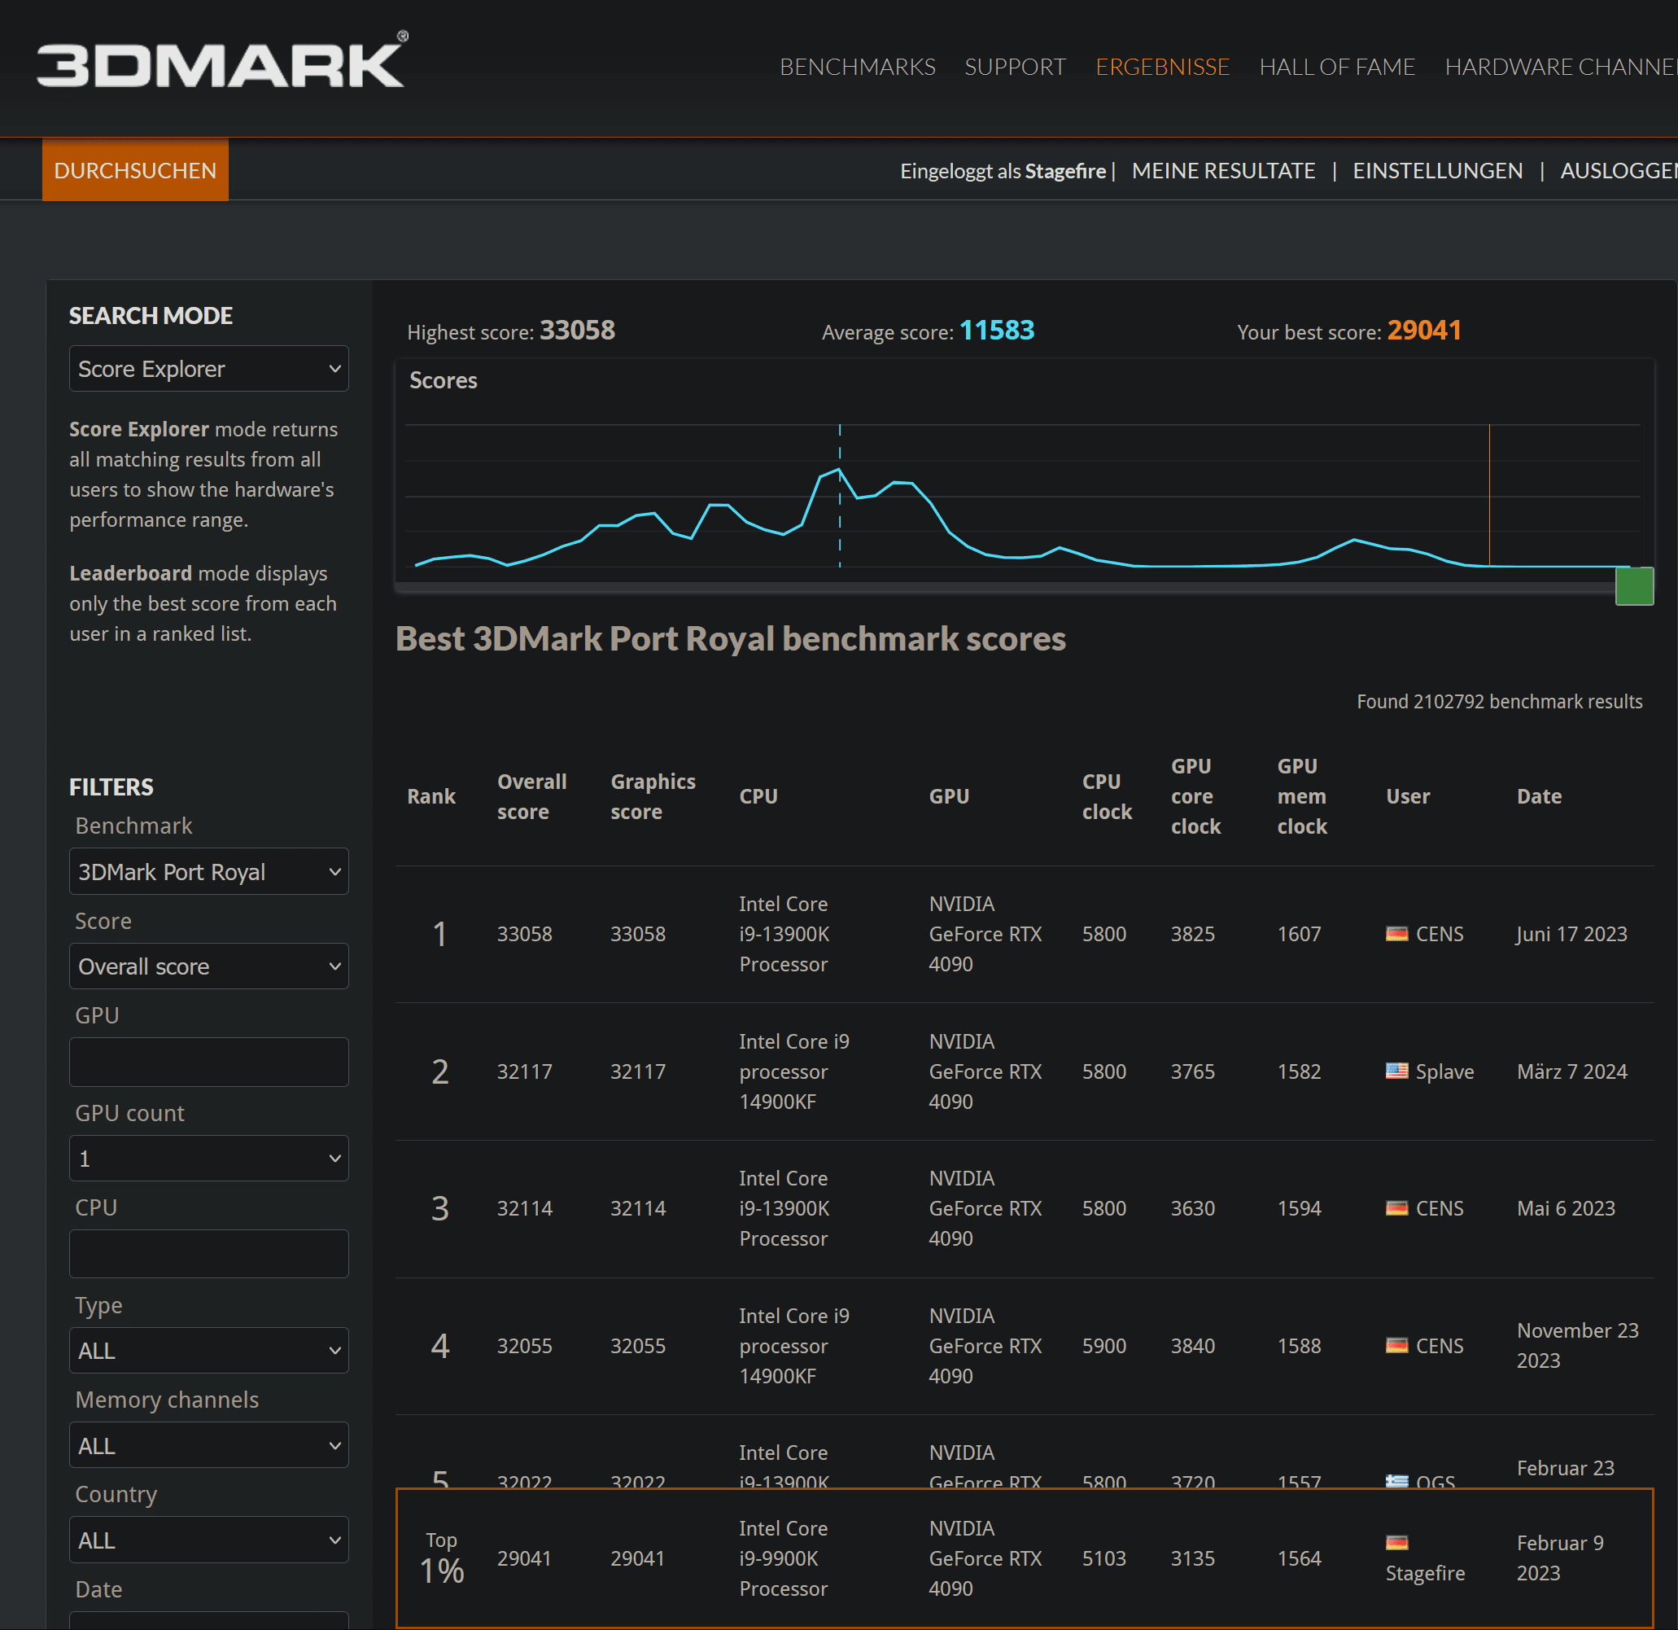Open the Hardware Channel menu
Image resolution: width=1678 pixels, height=1630 pixels.
(1561, 67)
